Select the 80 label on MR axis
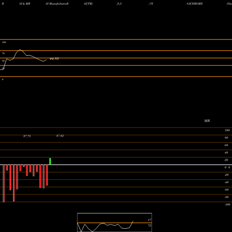The height and width of the screenshot is (232, 232). tap(226, 138)
